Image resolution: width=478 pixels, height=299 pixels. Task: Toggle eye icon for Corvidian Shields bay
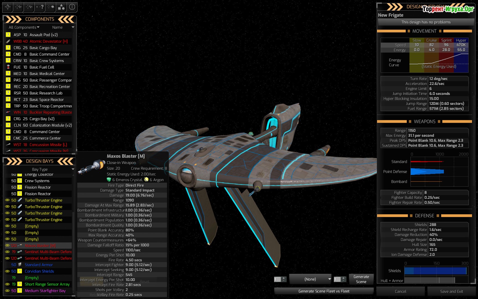click(x=7, y=271)
